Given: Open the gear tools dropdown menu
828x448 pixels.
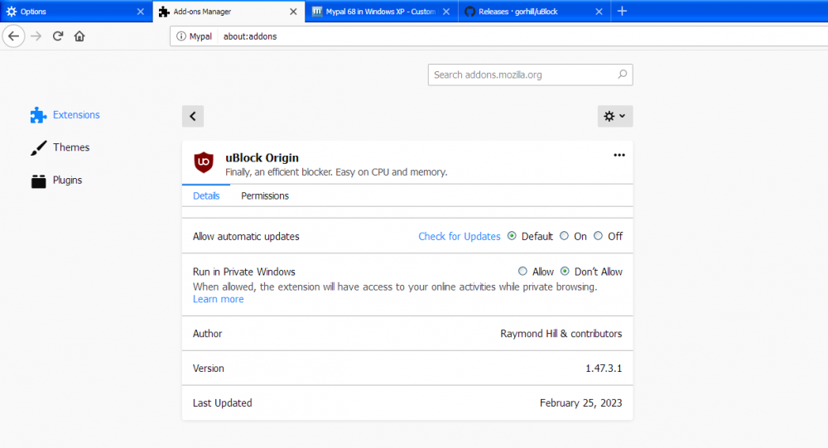Looking at the screenshot, I should (614, 117).
